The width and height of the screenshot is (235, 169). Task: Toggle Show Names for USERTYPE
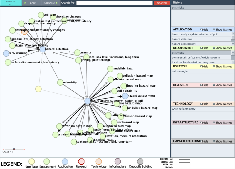tap(214, 67)
